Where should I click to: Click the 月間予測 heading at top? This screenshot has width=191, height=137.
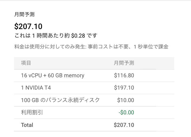click(24, 14)
